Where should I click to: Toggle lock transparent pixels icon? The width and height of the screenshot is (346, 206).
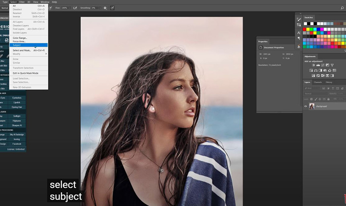click(x=311, y=99)
